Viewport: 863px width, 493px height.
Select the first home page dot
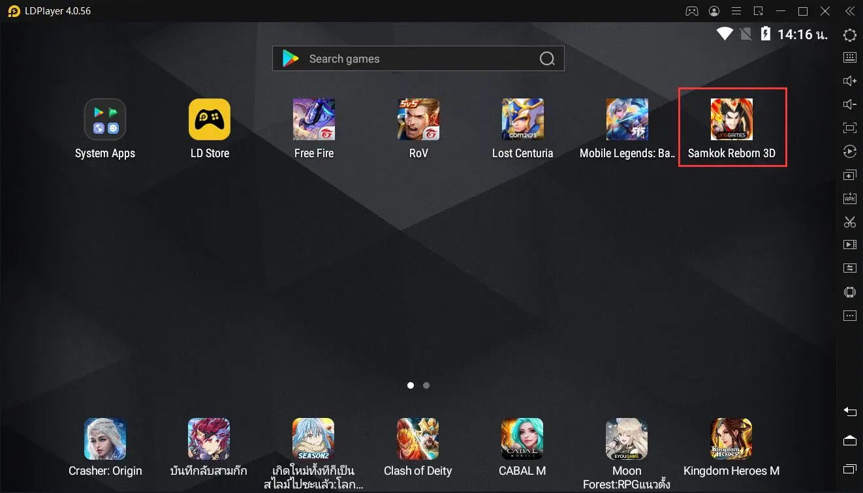[411, 385]
